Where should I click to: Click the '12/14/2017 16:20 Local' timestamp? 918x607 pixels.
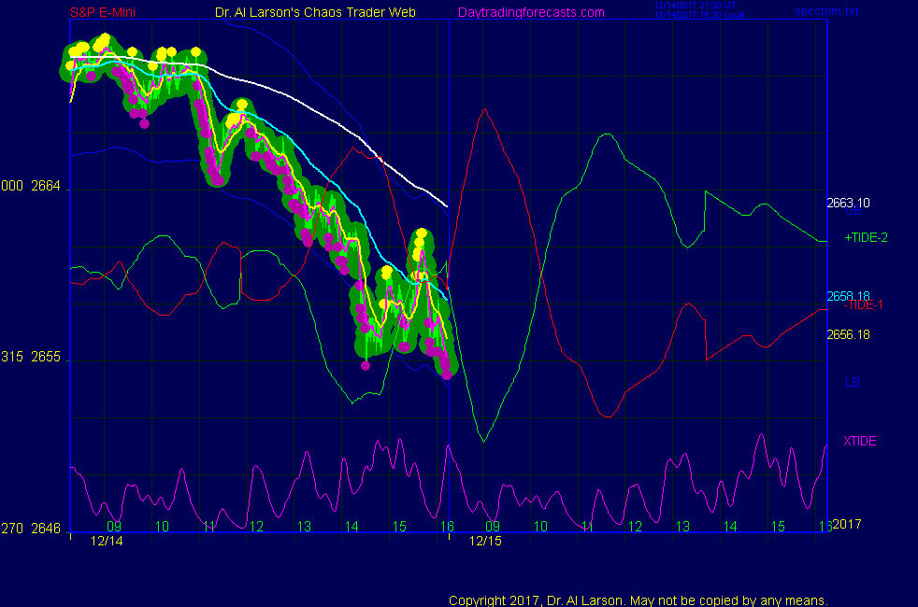(x=699, y=15)
